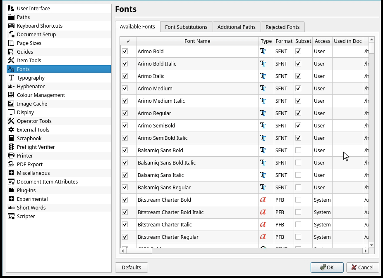Image resolution: width=383 pixels, height=278 pixels.
Task: Cancel the preferences dialog
Action: [362, 267]
